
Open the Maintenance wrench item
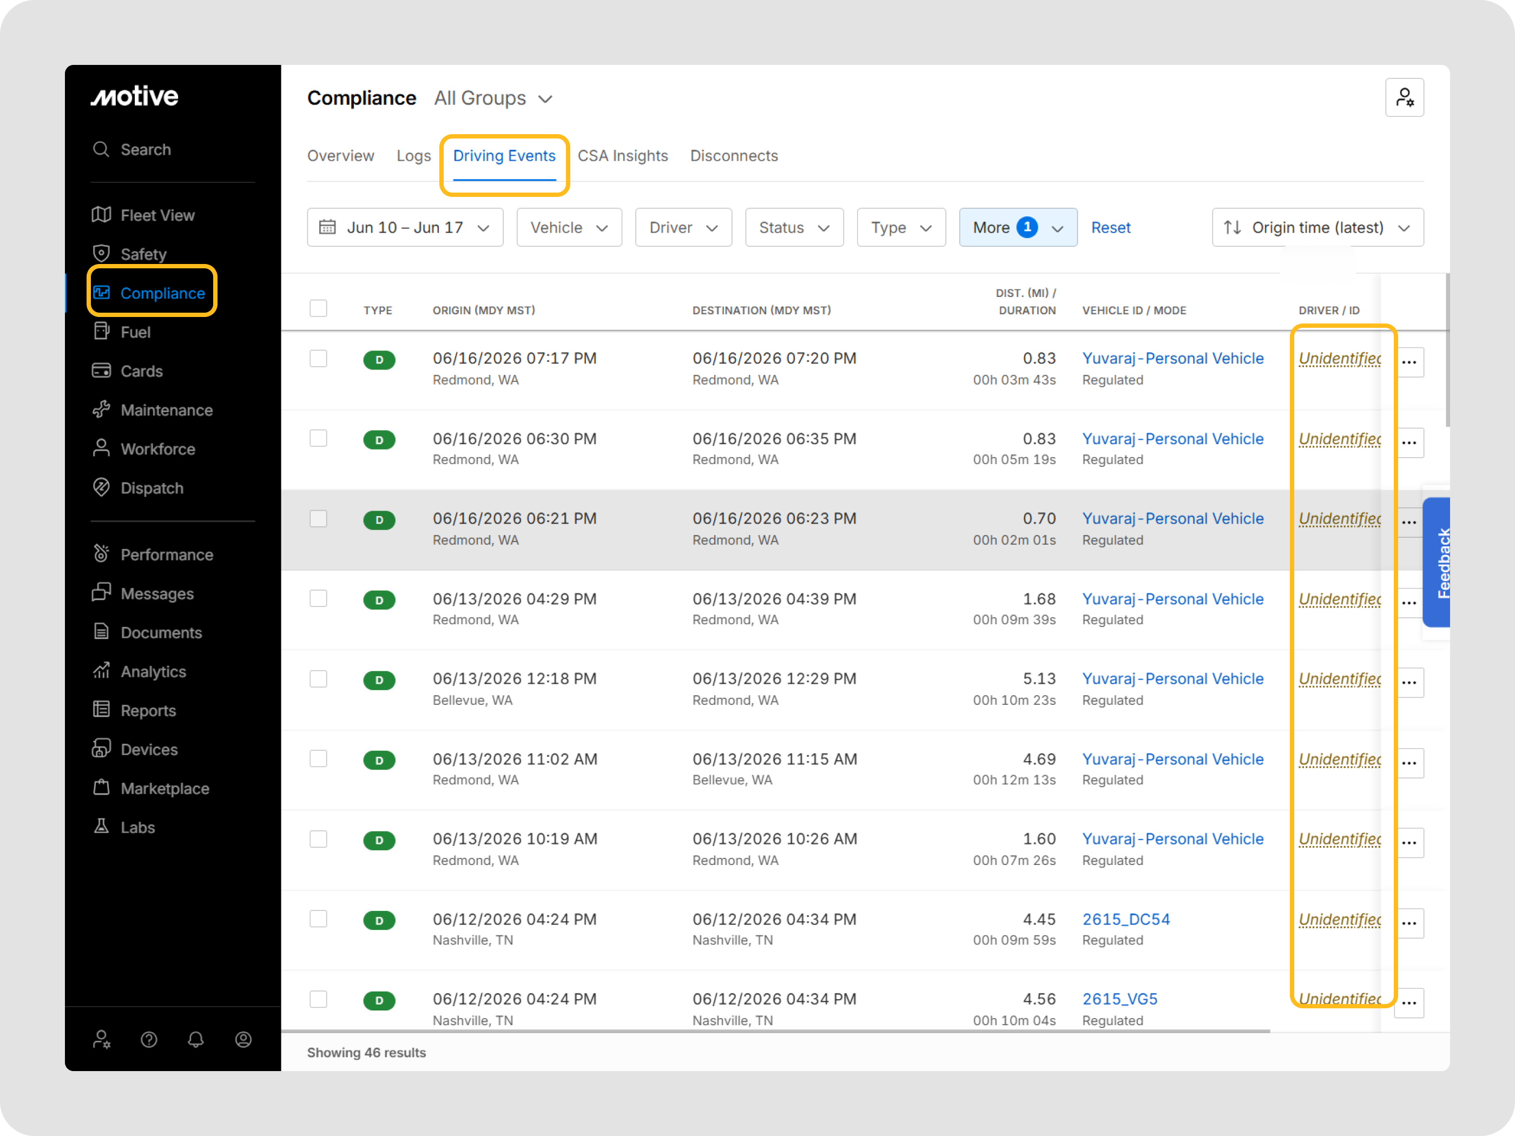153,410
